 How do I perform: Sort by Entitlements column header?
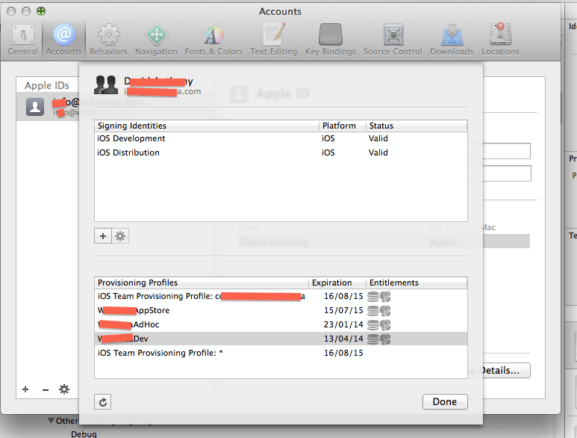[417, 283]
